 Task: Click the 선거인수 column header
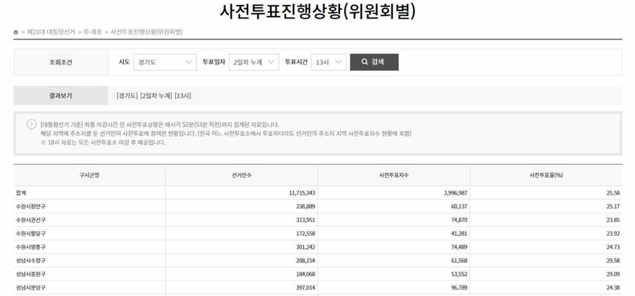point(241,175)
